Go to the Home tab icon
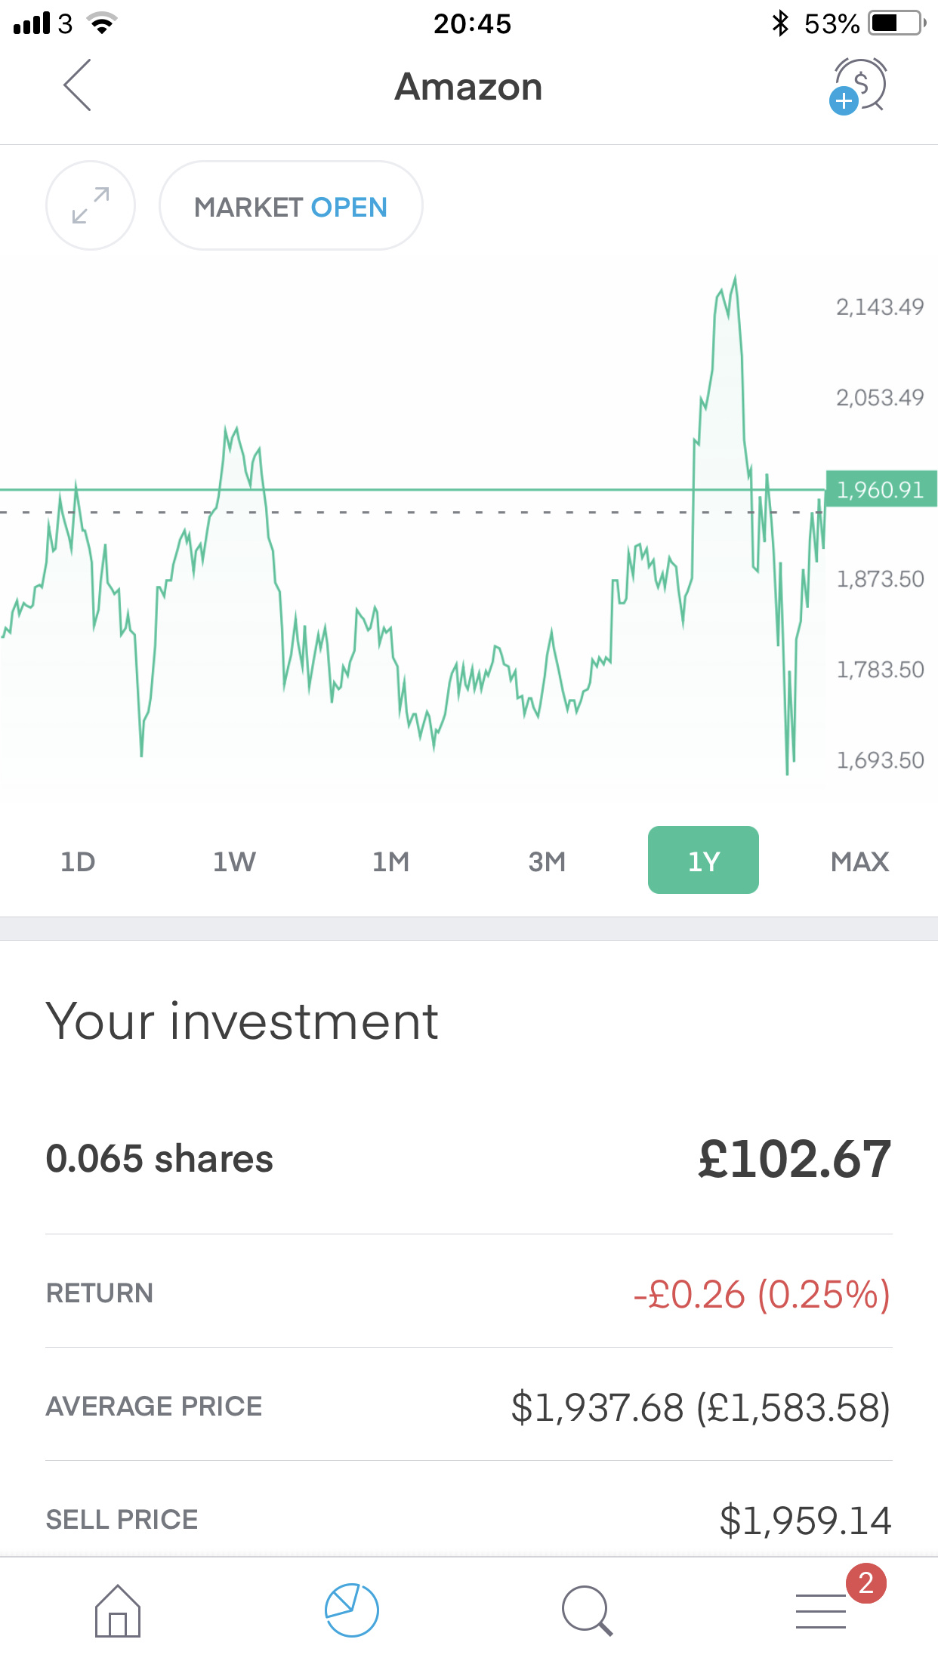The height and width of the screenshot is (1667, 938). point(118,1610)
